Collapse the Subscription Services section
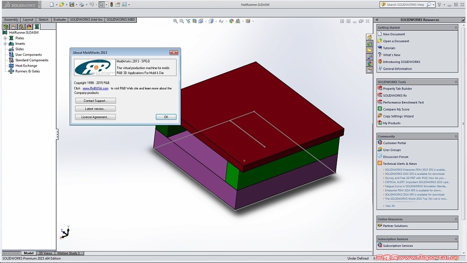Image resolution: width=467 pixels, height=263 pixels. coord(456,239)
